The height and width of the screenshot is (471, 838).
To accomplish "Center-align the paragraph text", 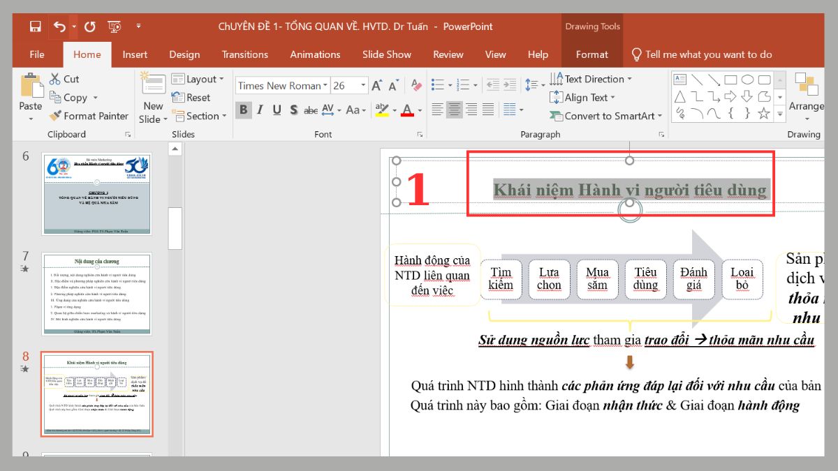I will point(453,110).
